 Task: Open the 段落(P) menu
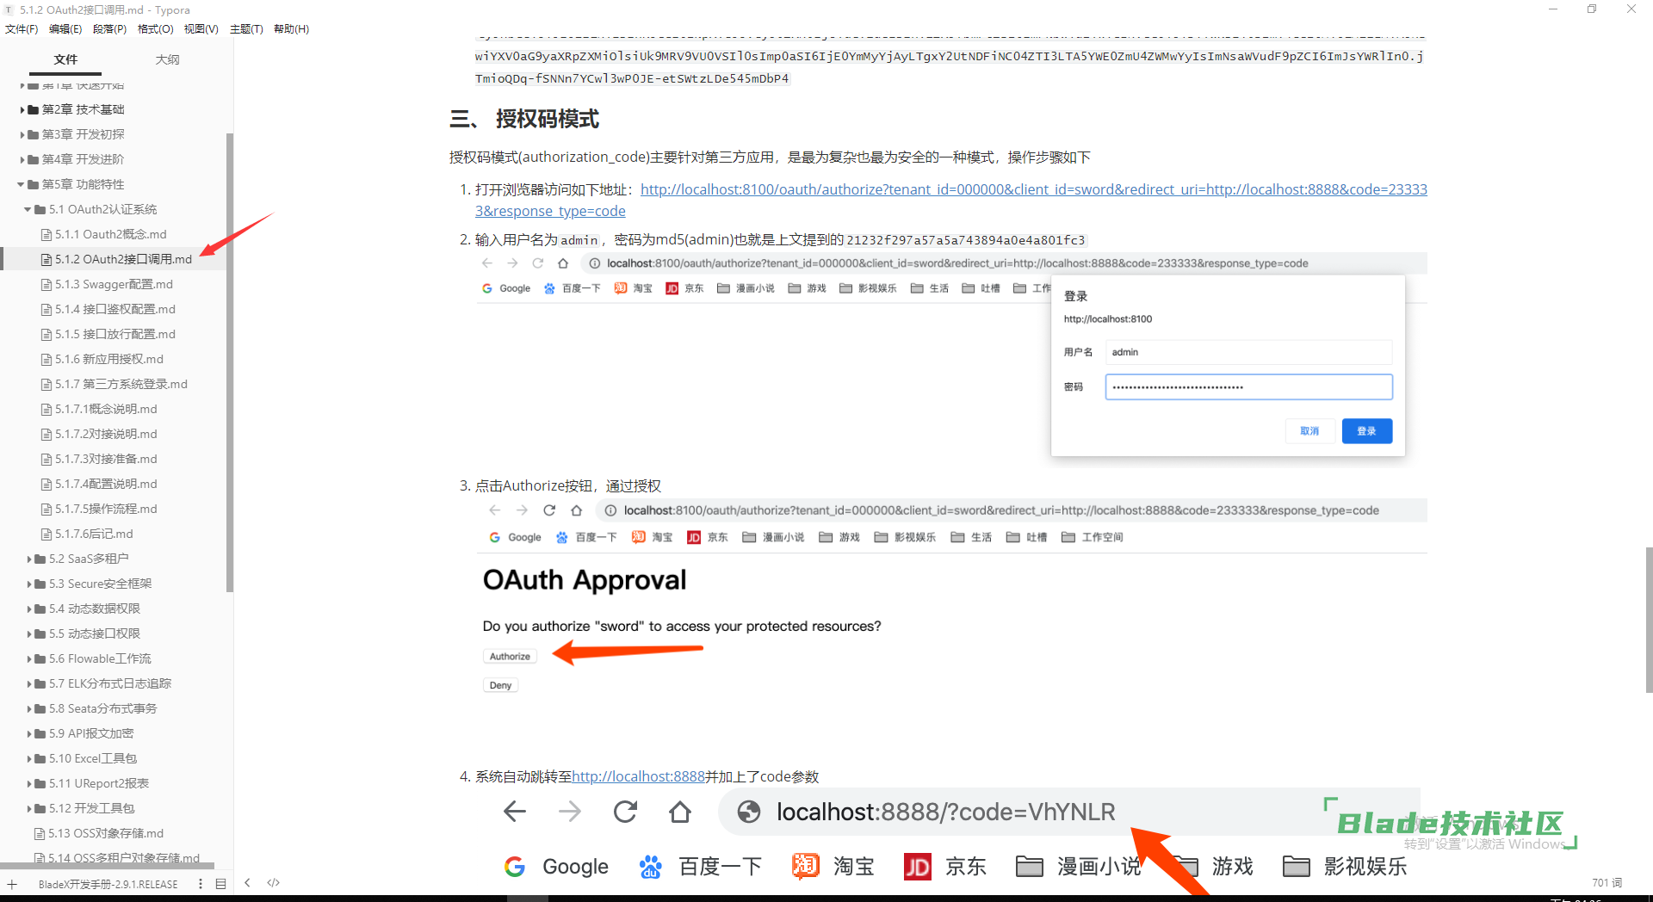coord(109,28)
